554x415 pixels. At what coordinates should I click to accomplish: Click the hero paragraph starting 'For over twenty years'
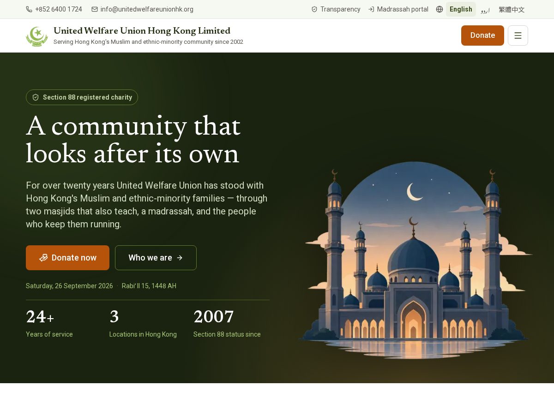click(147, 205)
